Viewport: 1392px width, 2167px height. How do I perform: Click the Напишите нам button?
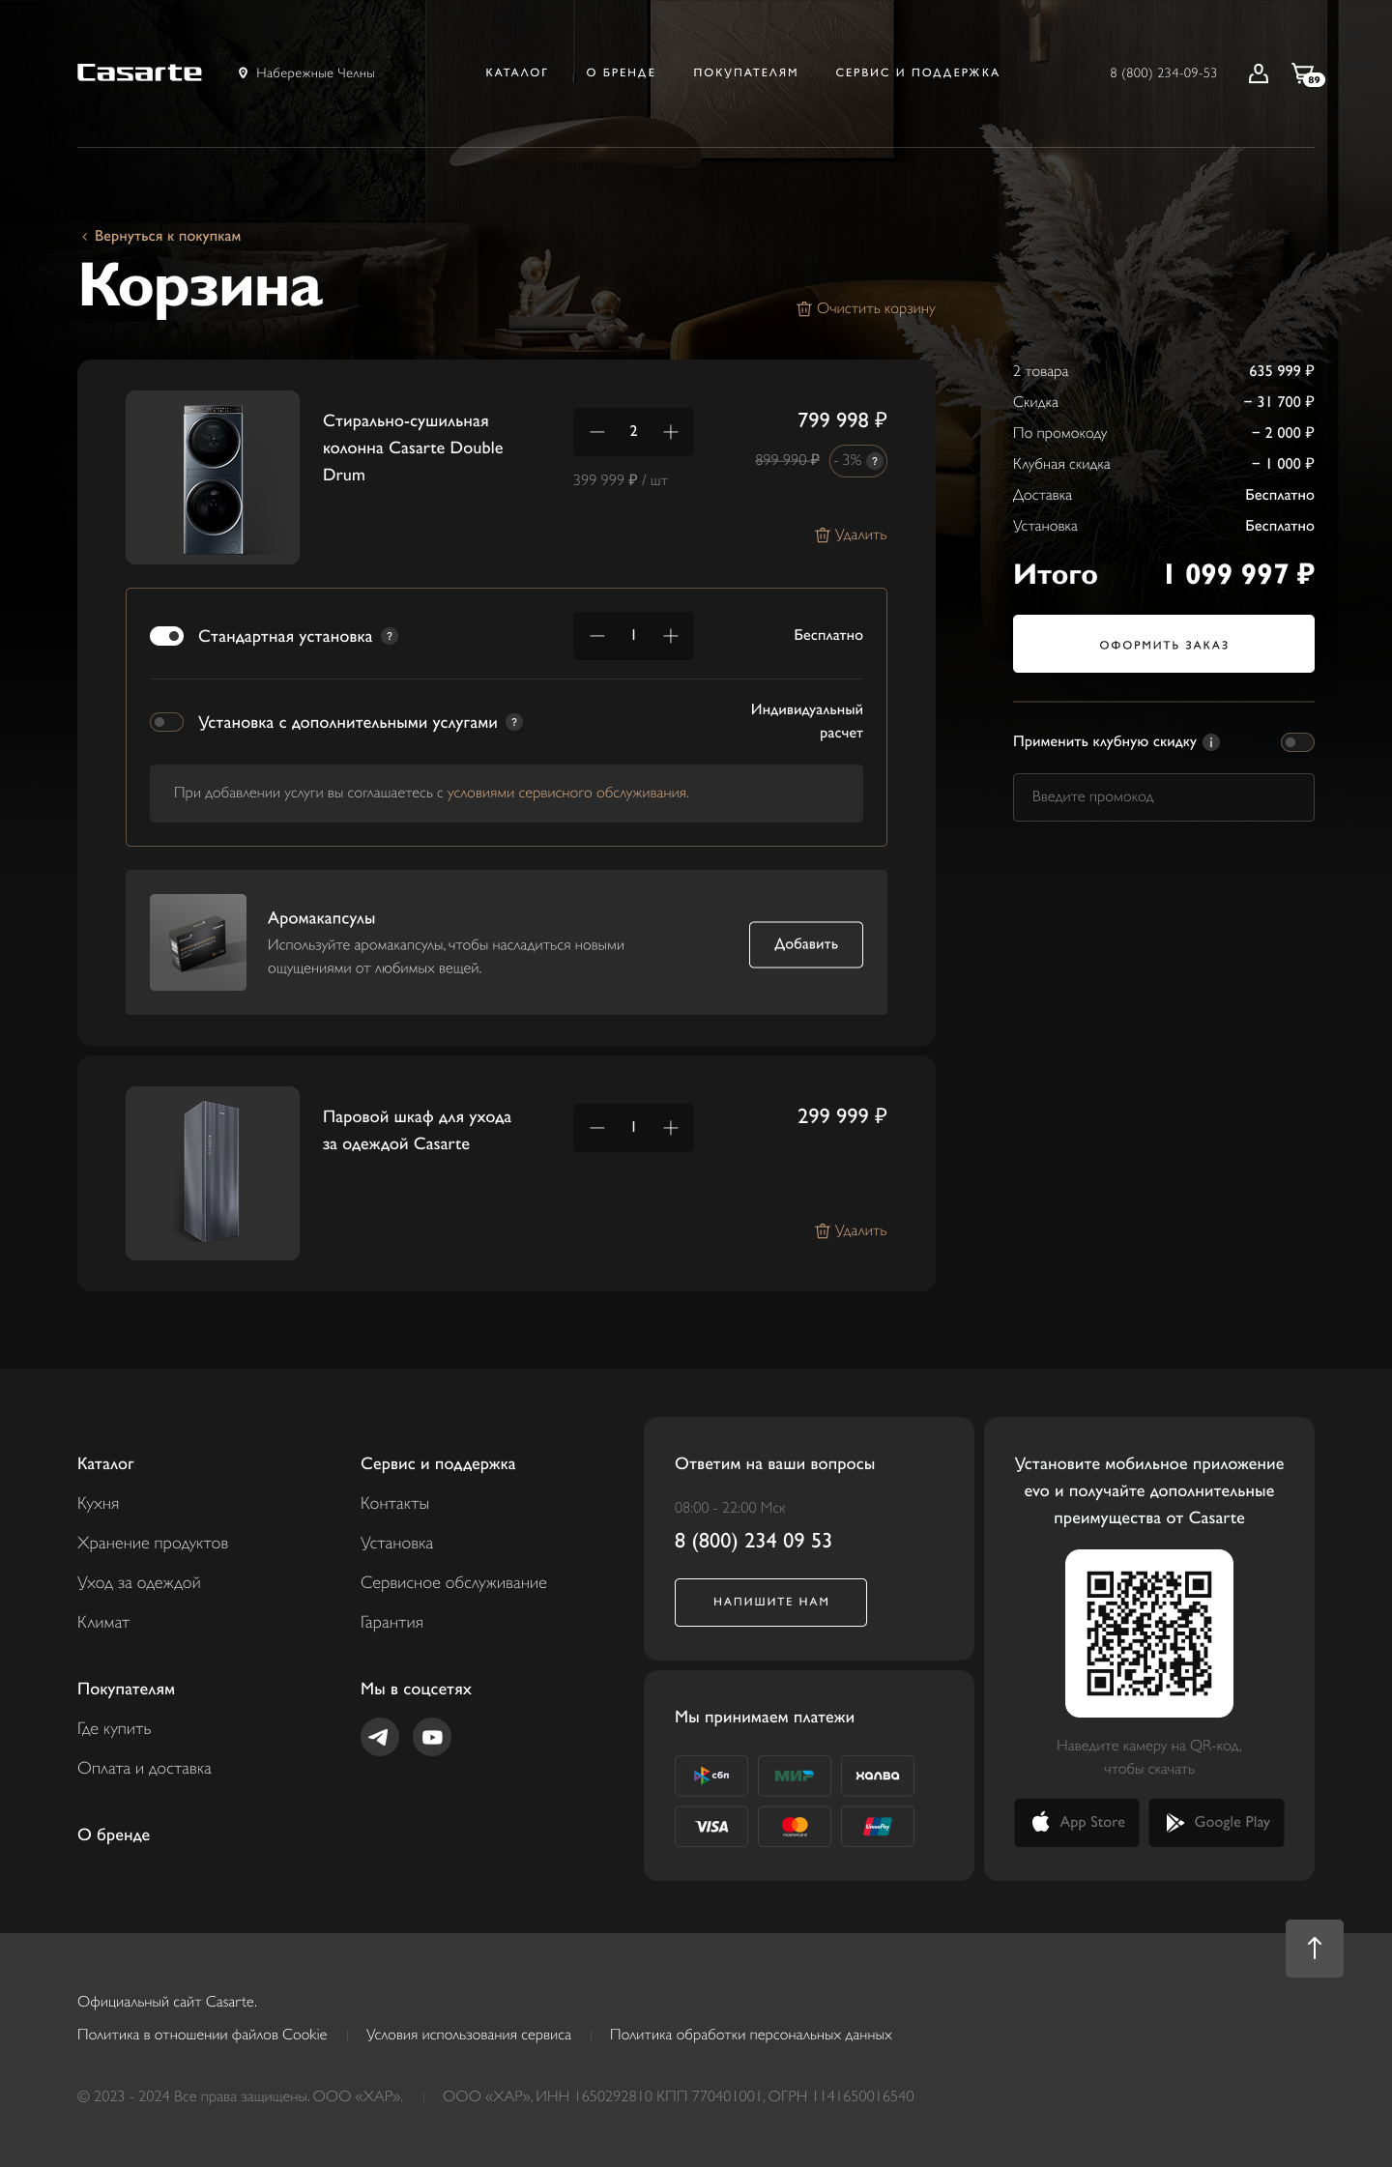770,1603
